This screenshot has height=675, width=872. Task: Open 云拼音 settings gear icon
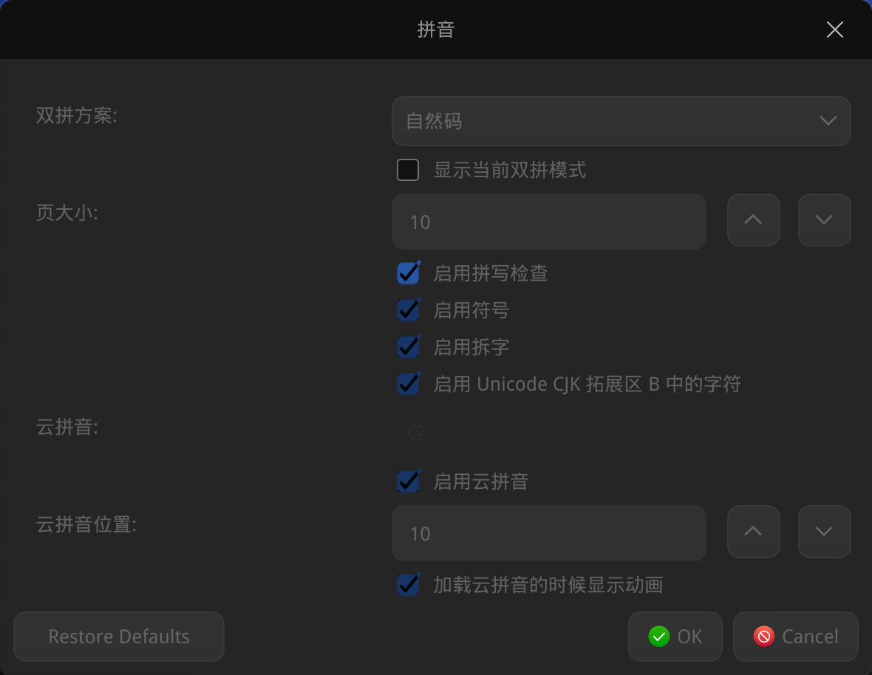[417, 433]
